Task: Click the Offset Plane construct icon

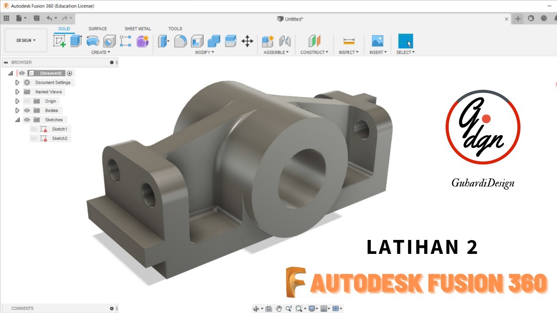Action: click(314, 41)
